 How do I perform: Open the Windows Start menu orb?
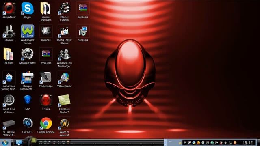click(5, 142)
